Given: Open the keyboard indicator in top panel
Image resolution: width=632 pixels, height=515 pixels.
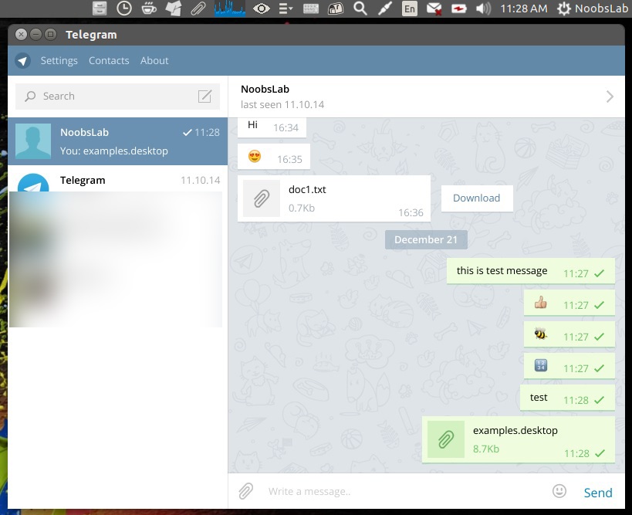Looking at the screenshot, I should coord(311,8).
